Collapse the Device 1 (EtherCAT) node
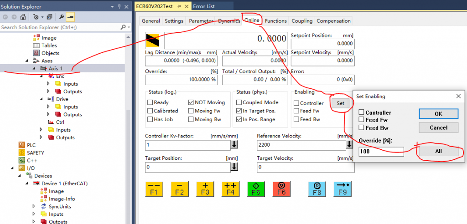 pyautogui.click(x=27, y=183)
